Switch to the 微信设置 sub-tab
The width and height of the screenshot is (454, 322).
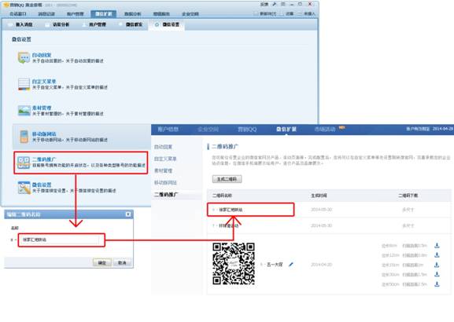click(x=167, y=24)
